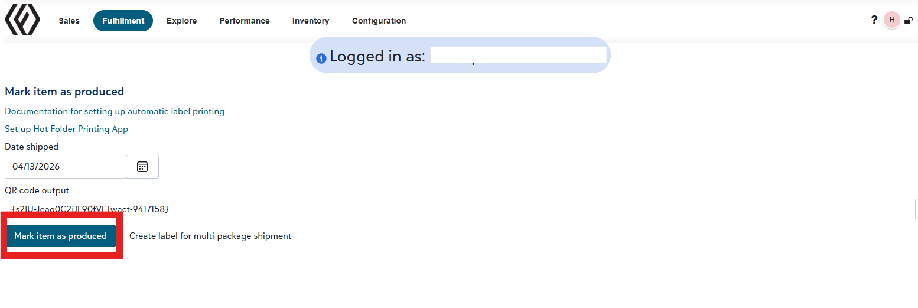Click the unlocked padlock icon

[909, 20]
